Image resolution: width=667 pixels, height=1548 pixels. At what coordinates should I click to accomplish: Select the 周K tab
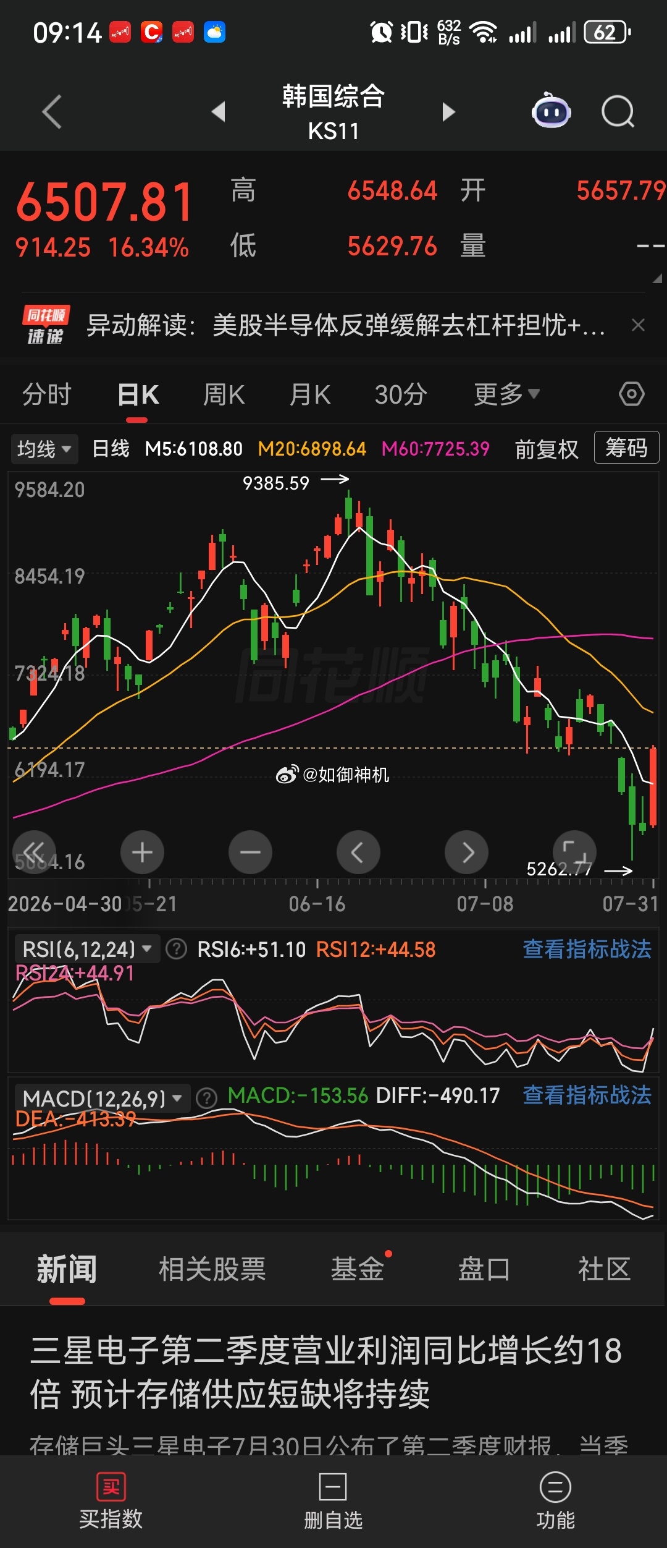pos(224,394)
